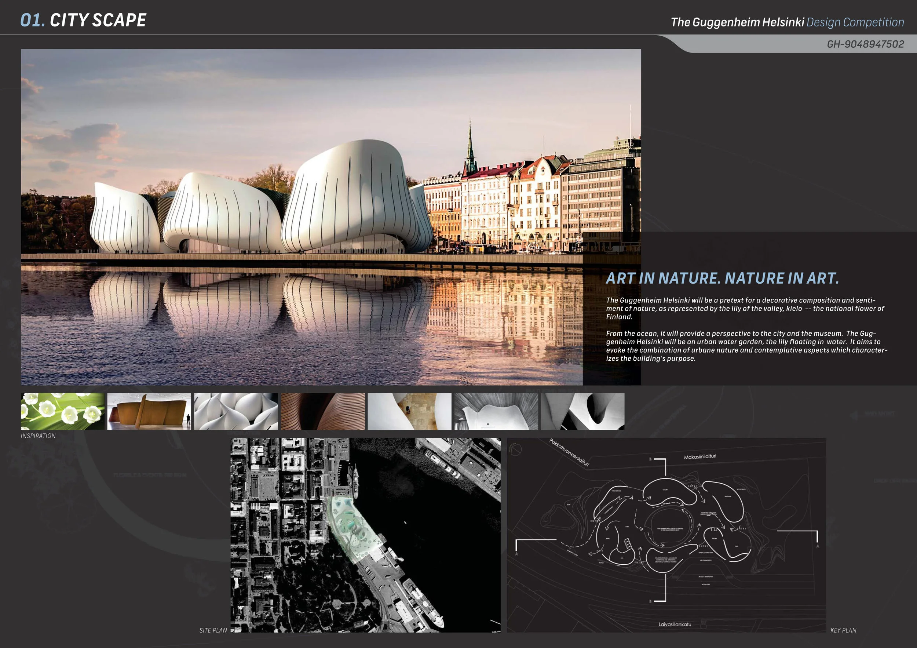Screen dimensions: 917x648
Task: Click paragraph beginning 'The Guggenheim Helsinki will be a pretext'
Action: [745, 309]
